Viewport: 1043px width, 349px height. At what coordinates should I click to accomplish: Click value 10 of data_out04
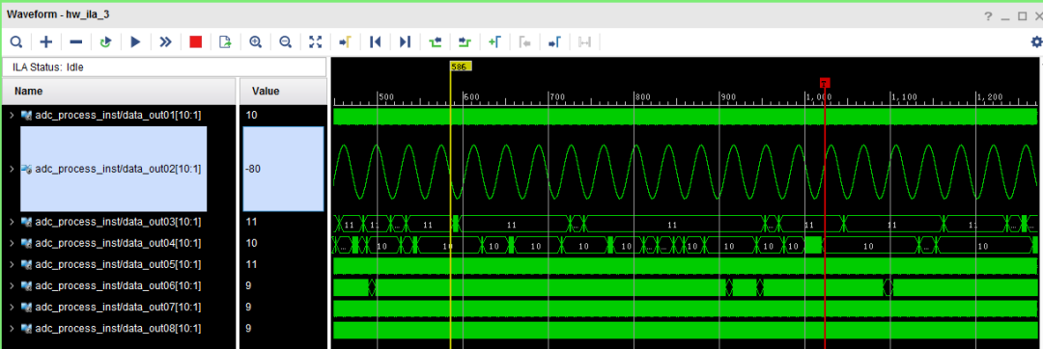pos(251,243)
